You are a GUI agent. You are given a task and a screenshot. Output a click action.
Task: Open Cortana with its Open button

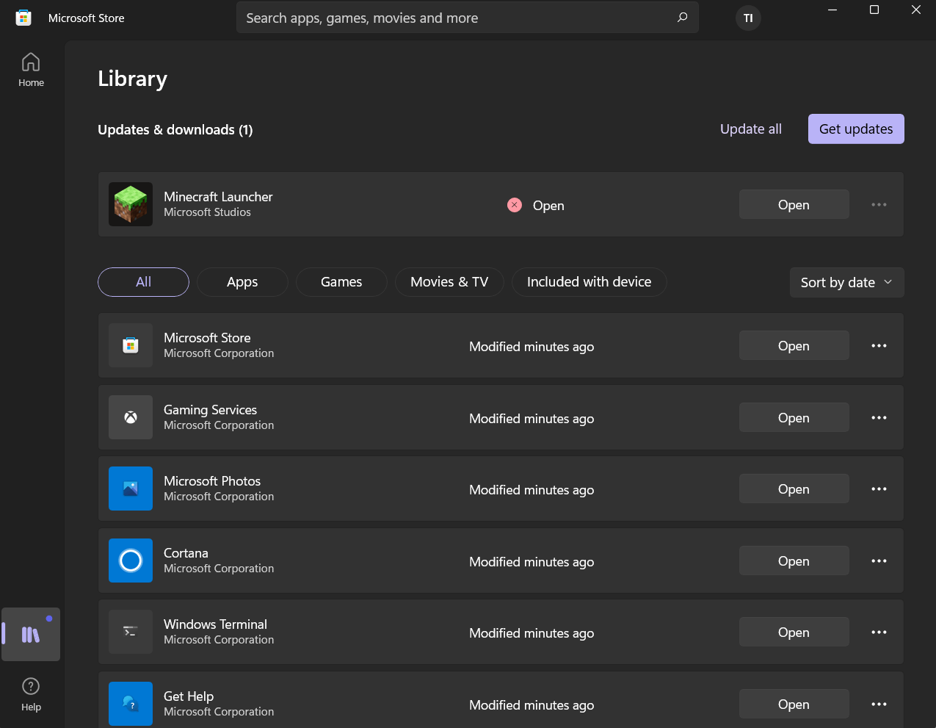click(x=794, y=561)
